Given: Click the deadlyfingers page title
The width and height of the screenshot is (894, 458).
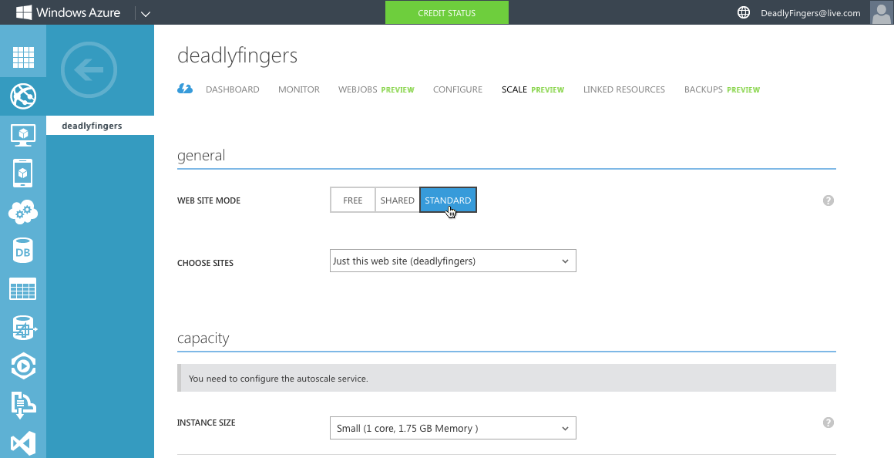Looking at the screenshot, I should point(237,56).
